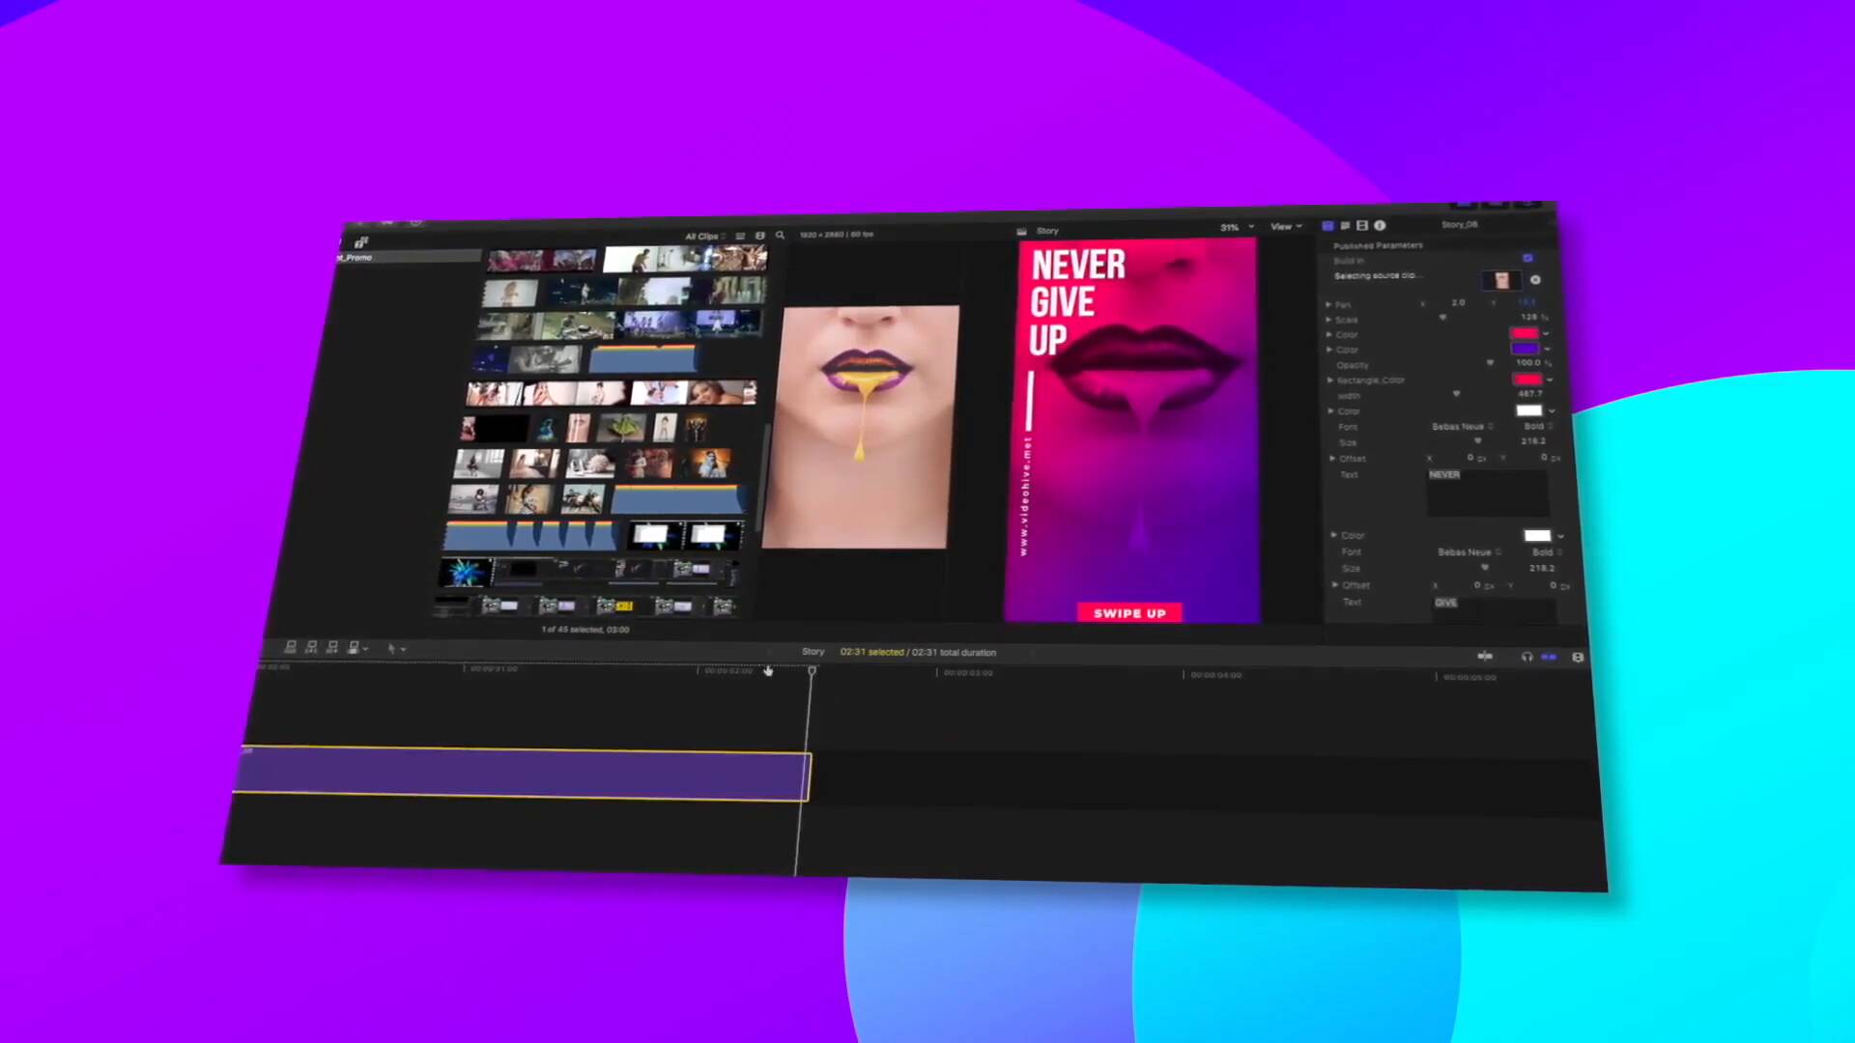Click the red Rectangle Color swatch
This screenshot has height=1043, width=1855.
click(1527, 380)
